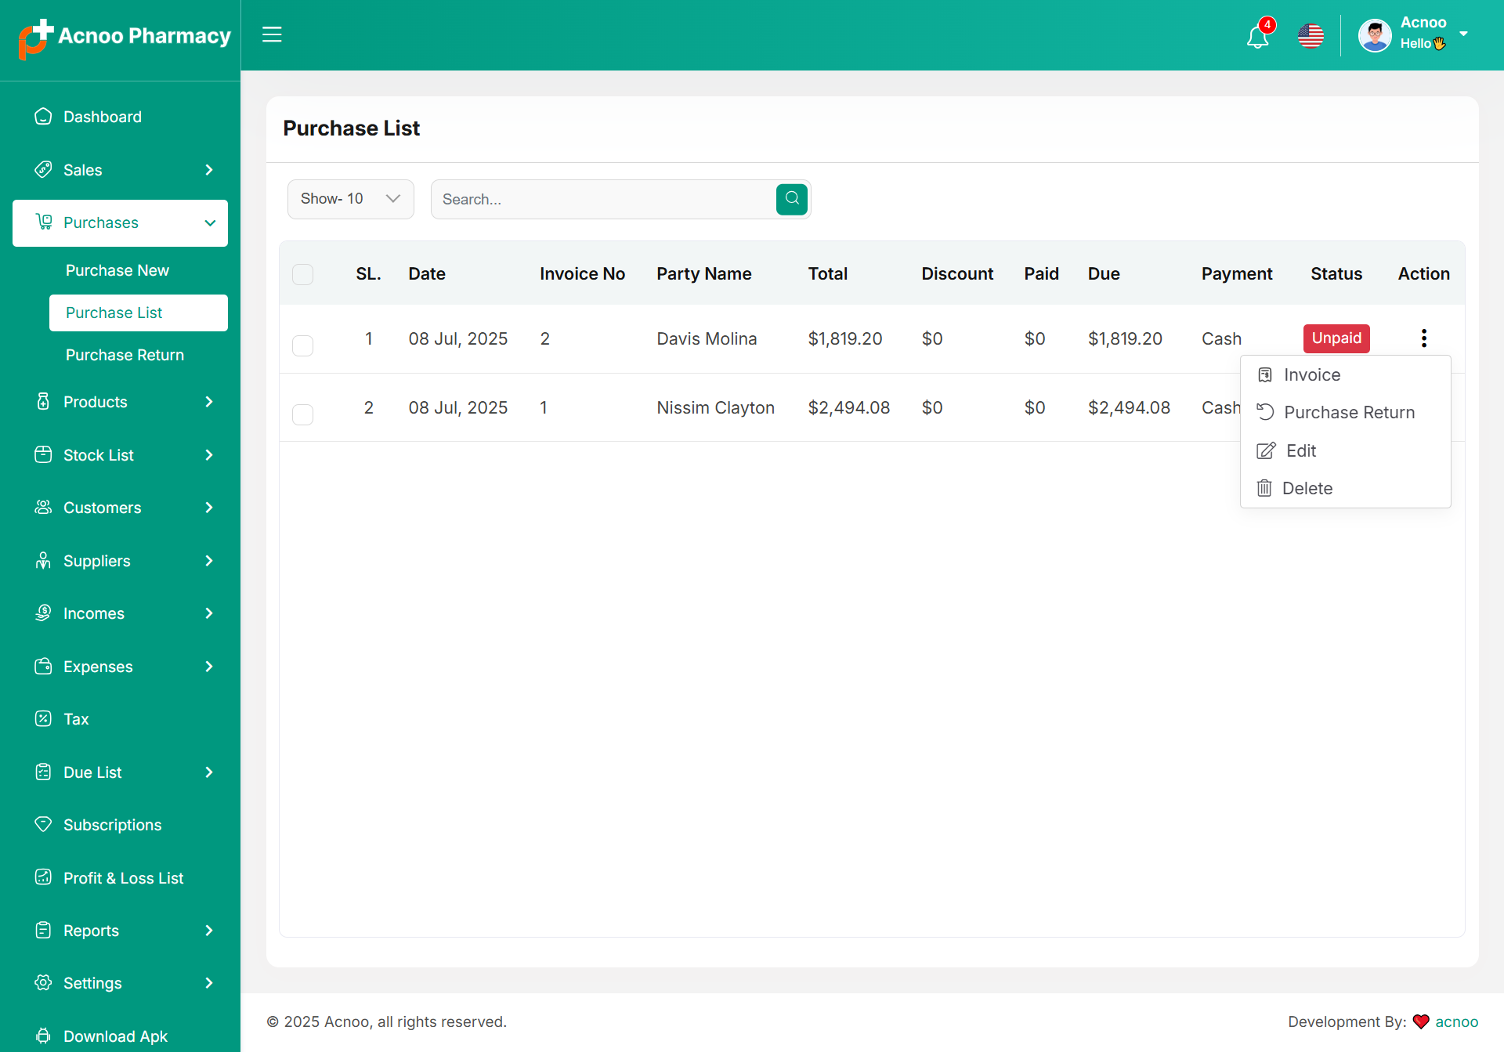
Task: Click the Acnoo Pharmacy logo
Action: 124,37
